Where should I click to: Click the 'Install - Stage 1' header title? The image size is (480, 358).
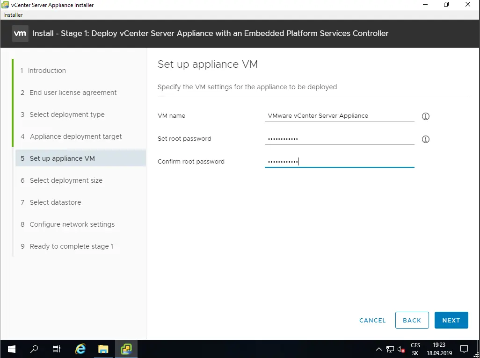click(x=211, y=33)
